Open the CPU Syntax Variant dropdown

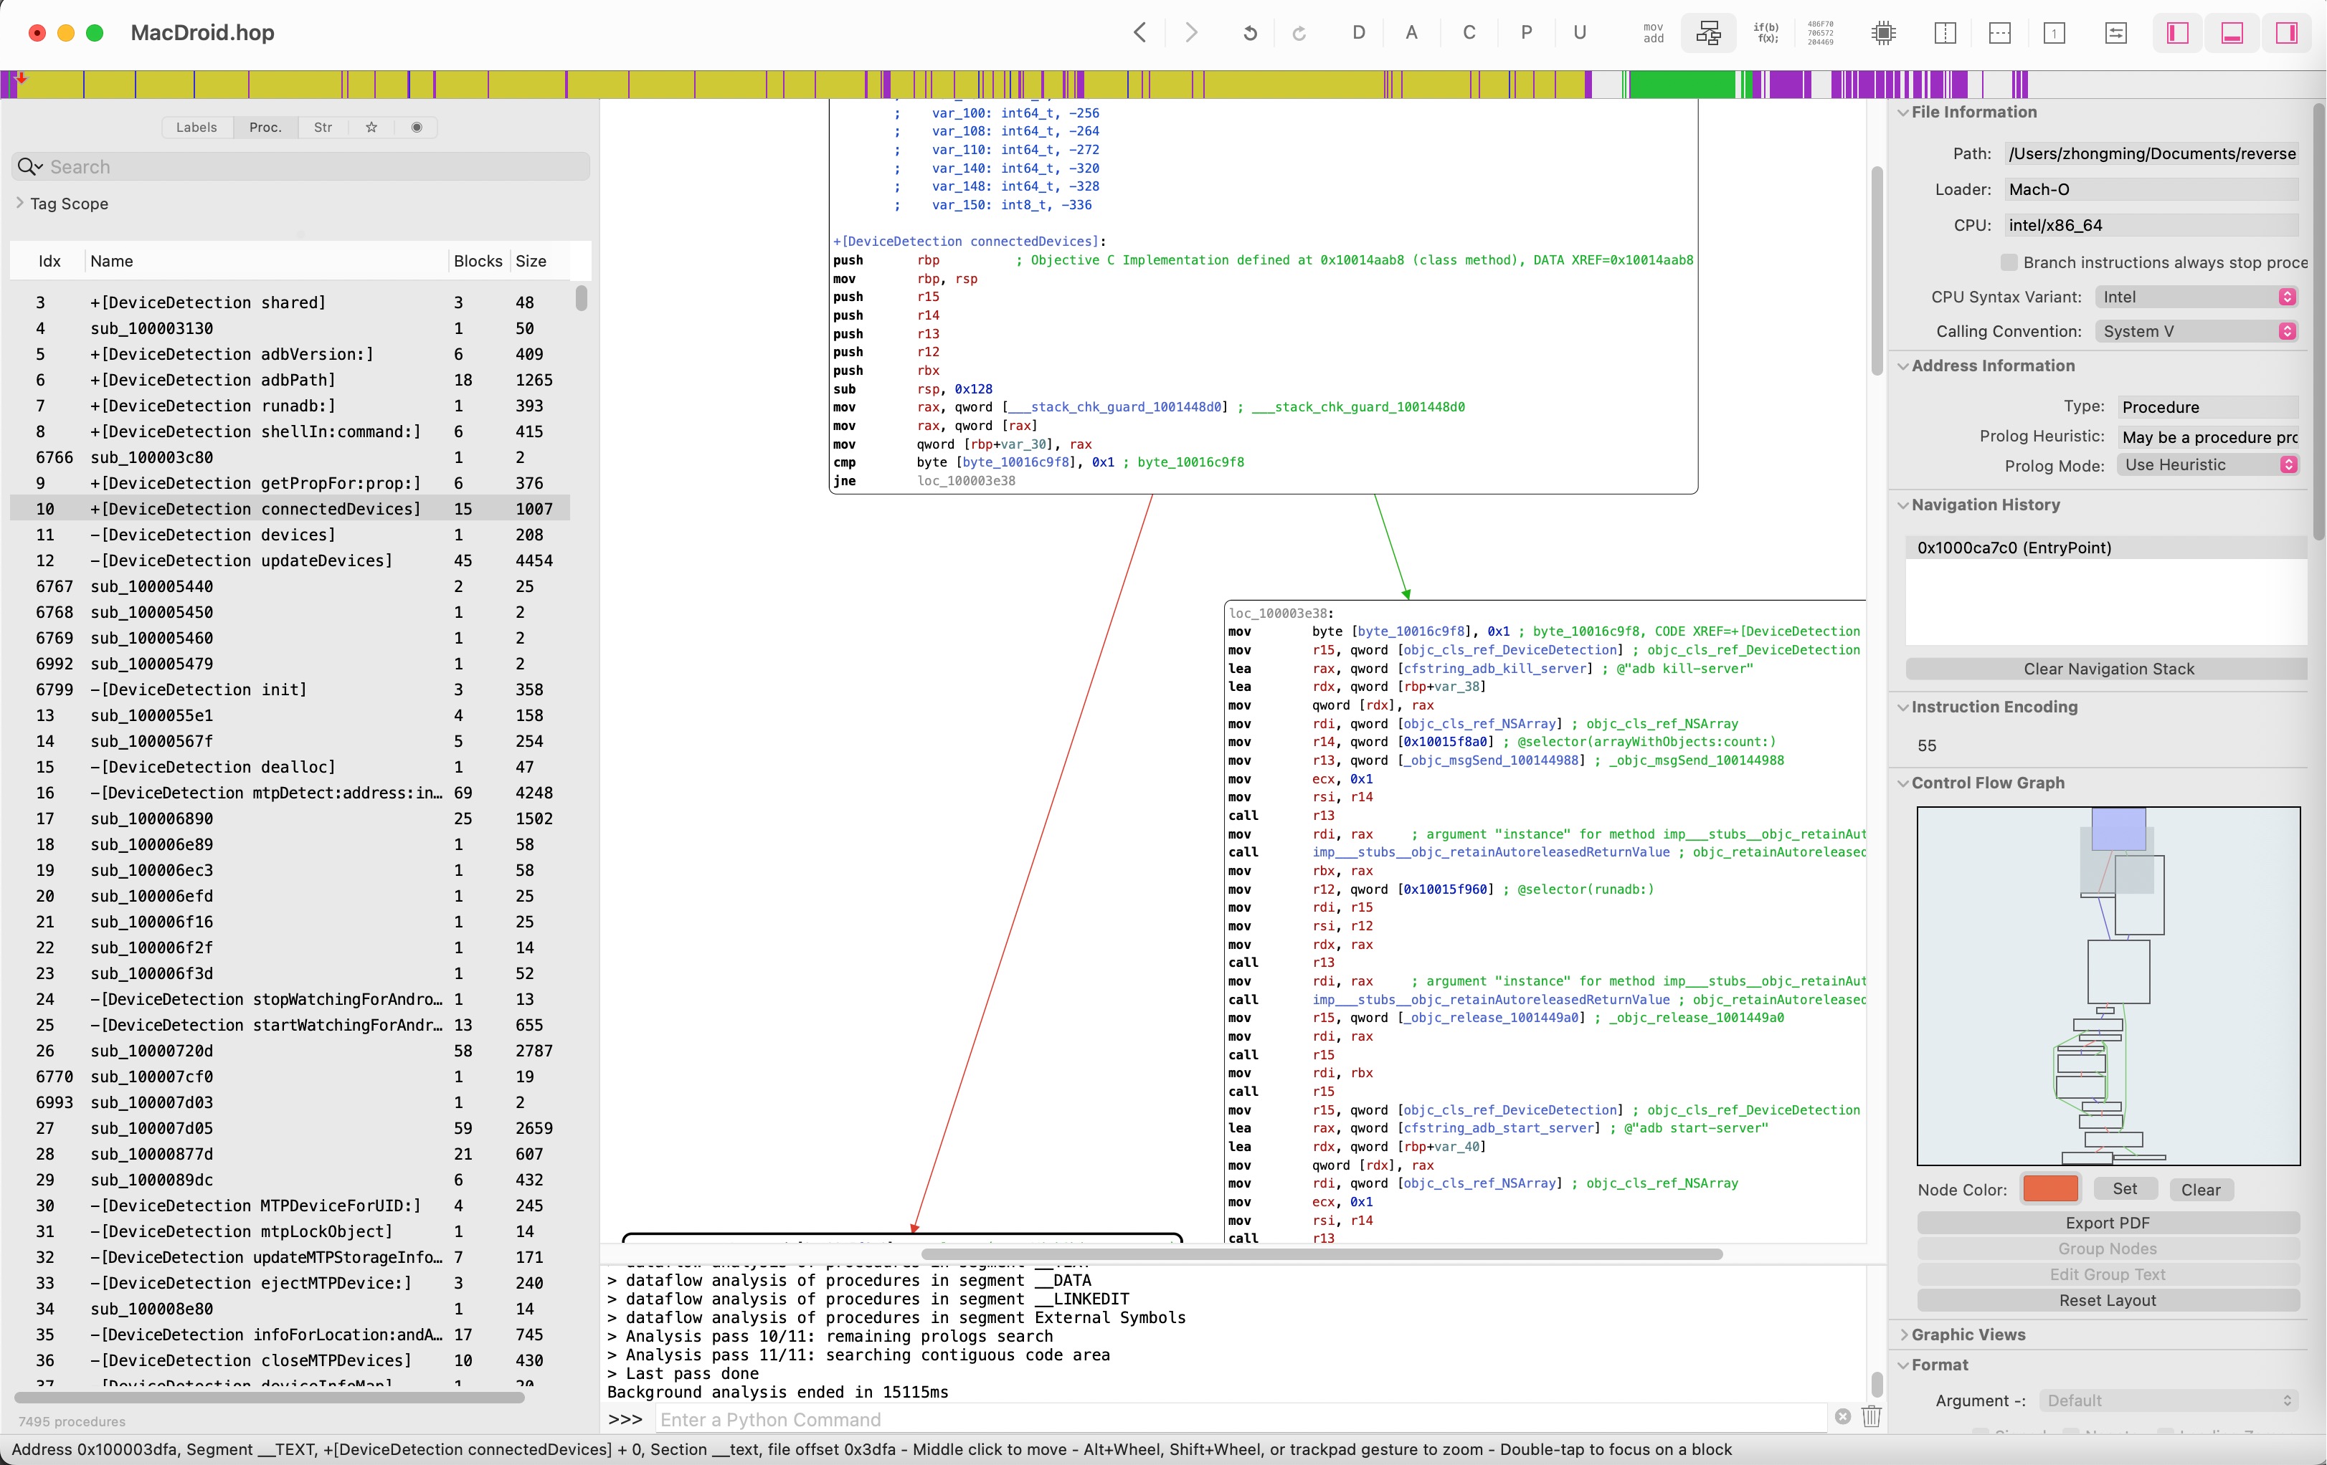click(2196, 297)
